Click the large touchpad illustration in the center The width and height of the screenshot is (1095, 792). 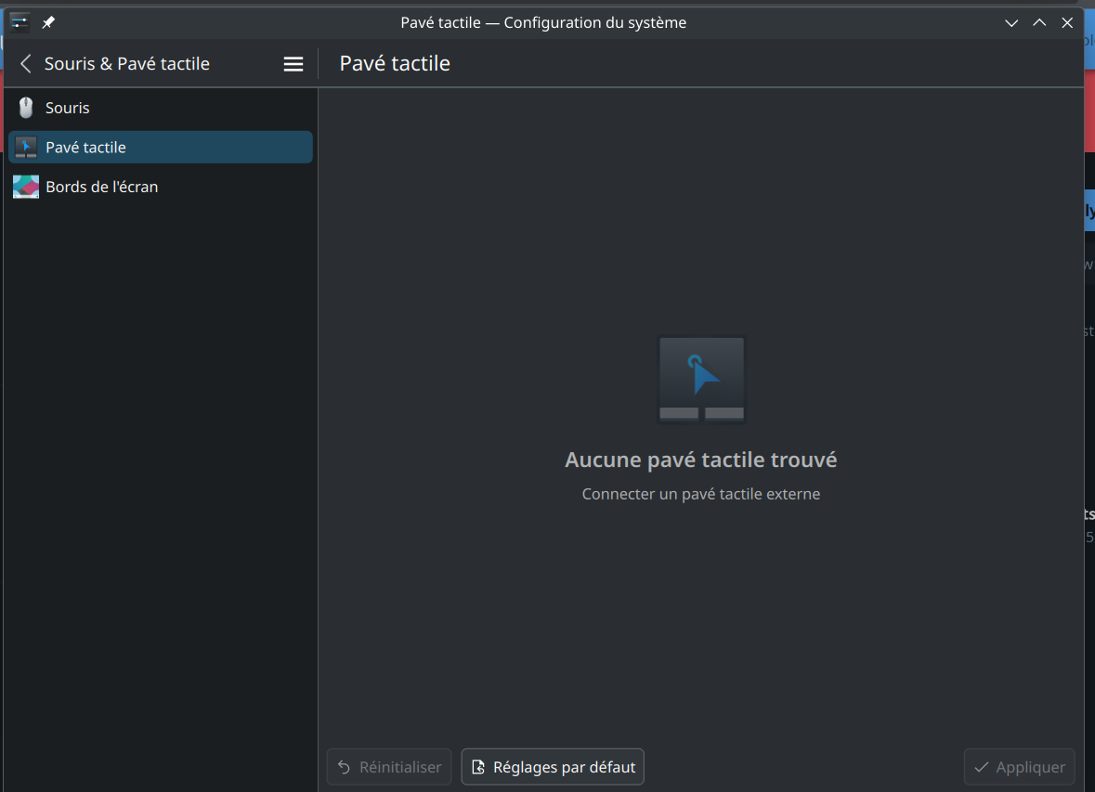coord(701,380)
